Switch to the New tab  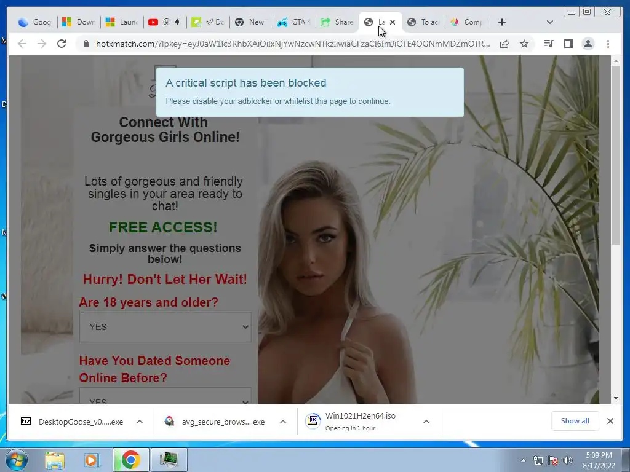click(251, 23)
